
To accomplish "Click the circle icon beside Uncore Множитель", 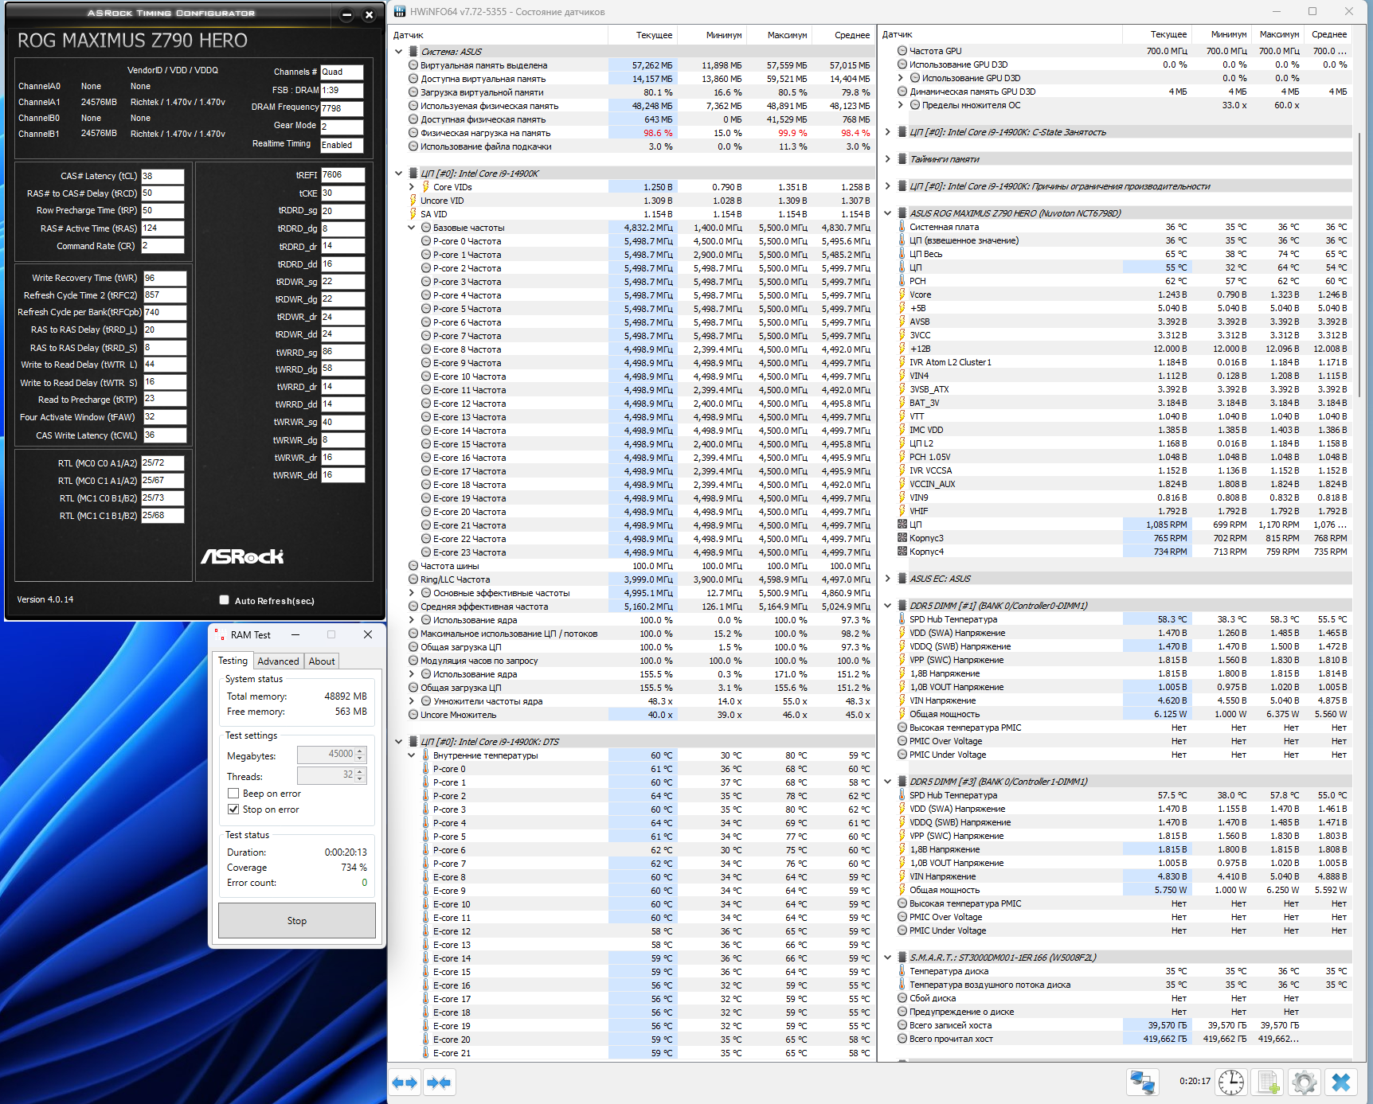I will [x=413, y=715].
